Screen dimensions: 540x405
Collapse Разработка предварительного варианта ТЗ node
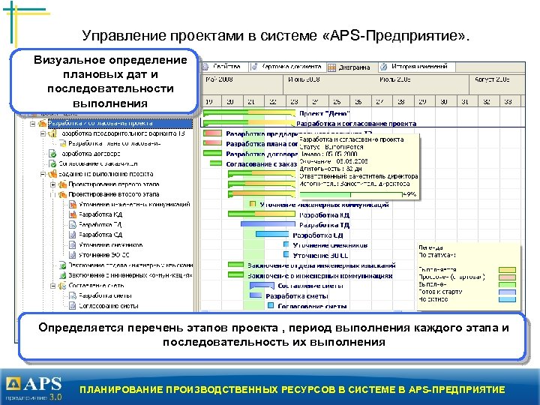tap(43, 133)
